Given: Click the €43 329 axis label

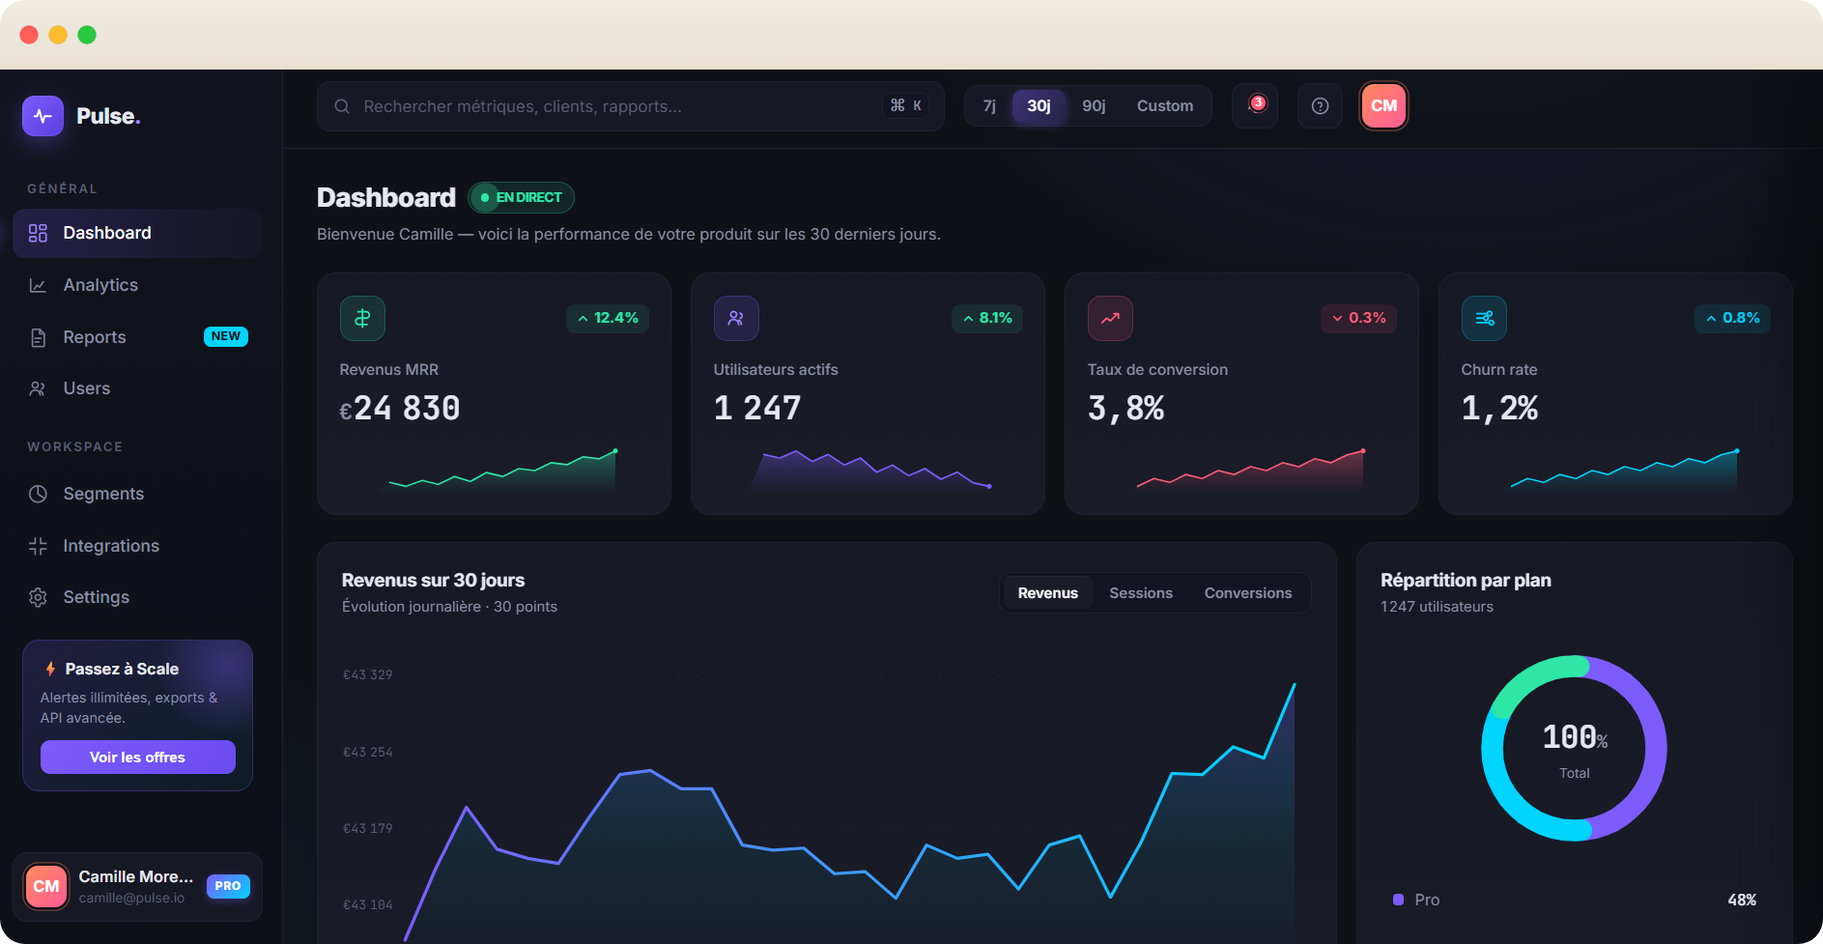Looking at the screenshot, I should tap(368, 674).
